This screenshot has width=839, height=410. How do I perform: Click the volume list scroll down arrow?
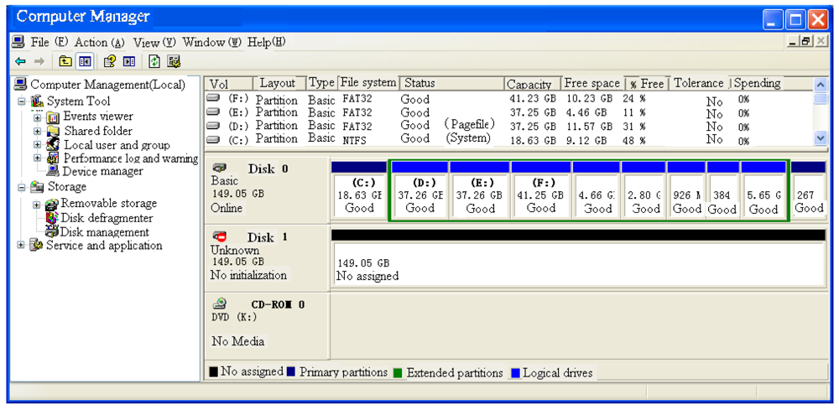tap(821, 138)
